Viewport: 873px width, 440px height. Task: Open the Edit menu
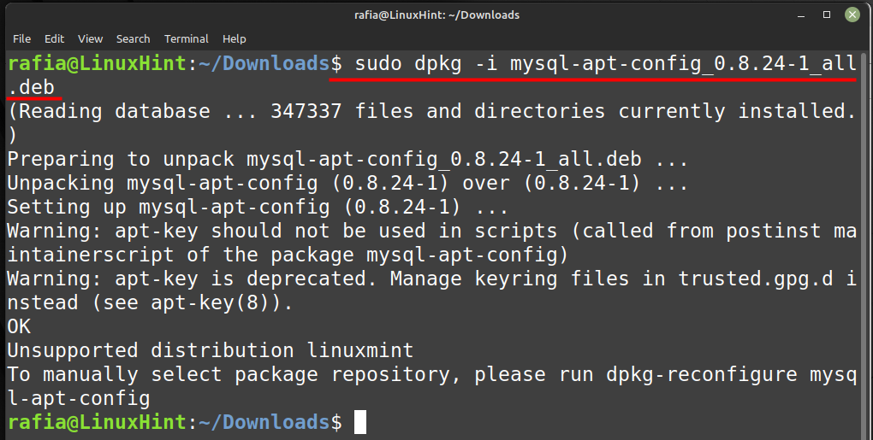point(54,39)
